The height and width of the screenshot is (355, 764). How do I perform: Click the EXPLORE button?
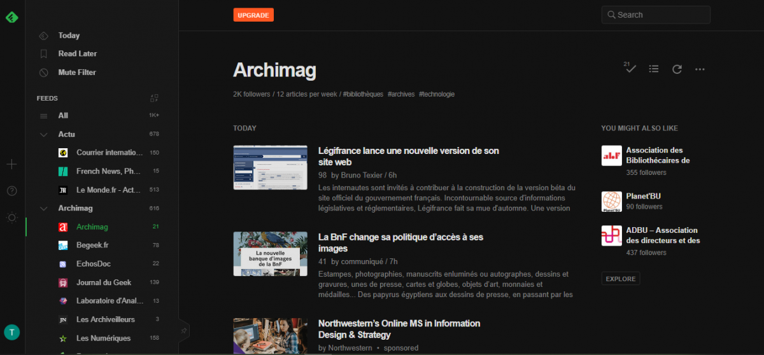[x=621, y=279]
